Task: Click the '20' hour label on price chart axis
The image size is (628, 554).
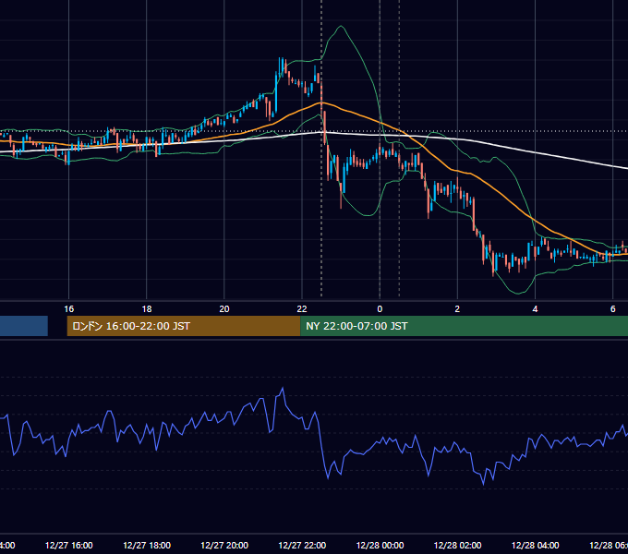Action: coord(224,308)
